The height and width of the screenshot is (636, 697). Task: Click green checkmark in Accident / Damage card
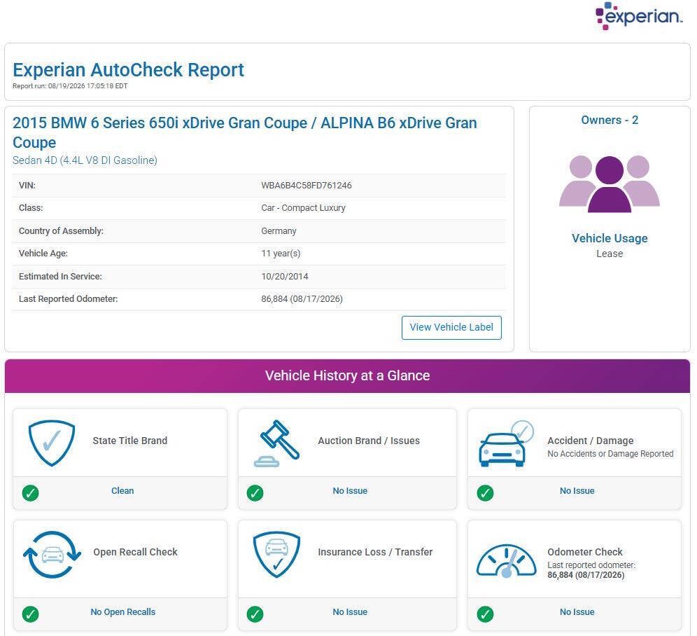click(485, 492)
